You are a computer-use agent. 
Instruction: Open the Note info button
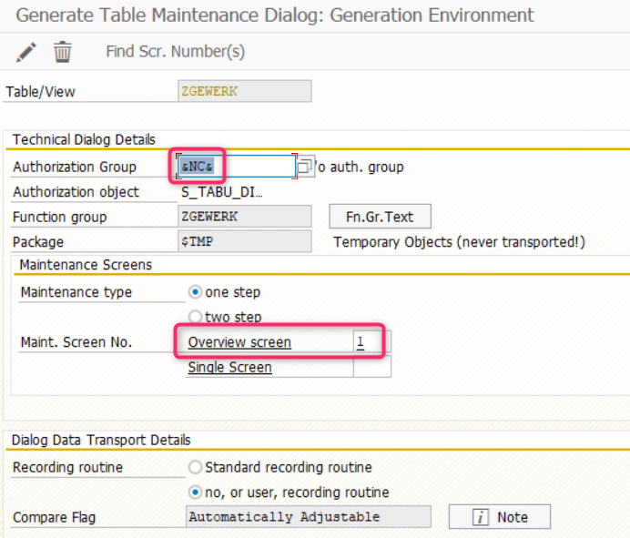(499, 517)
